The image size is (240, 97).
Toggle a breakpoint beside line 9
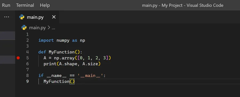(x=18, y=81)
